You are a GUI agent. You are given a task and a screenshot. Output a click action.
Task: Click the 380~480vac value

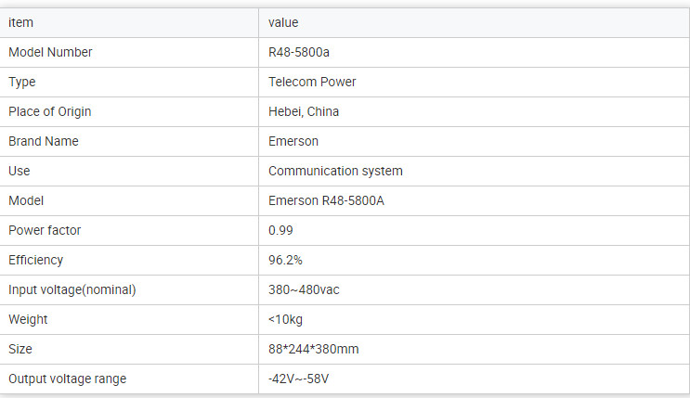[x=304, y=289]
